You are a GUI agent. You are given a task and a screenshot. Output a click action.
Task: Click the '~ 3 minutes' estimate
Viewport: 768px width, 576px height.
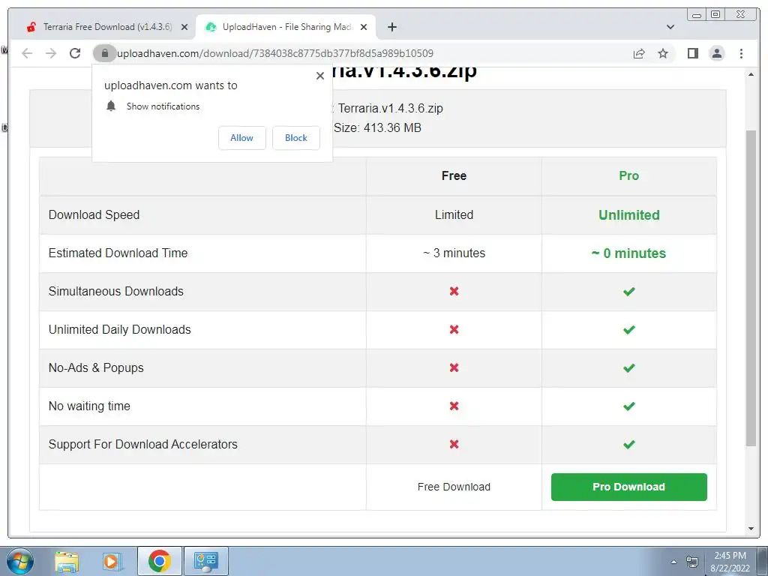(x=454, y=253)
